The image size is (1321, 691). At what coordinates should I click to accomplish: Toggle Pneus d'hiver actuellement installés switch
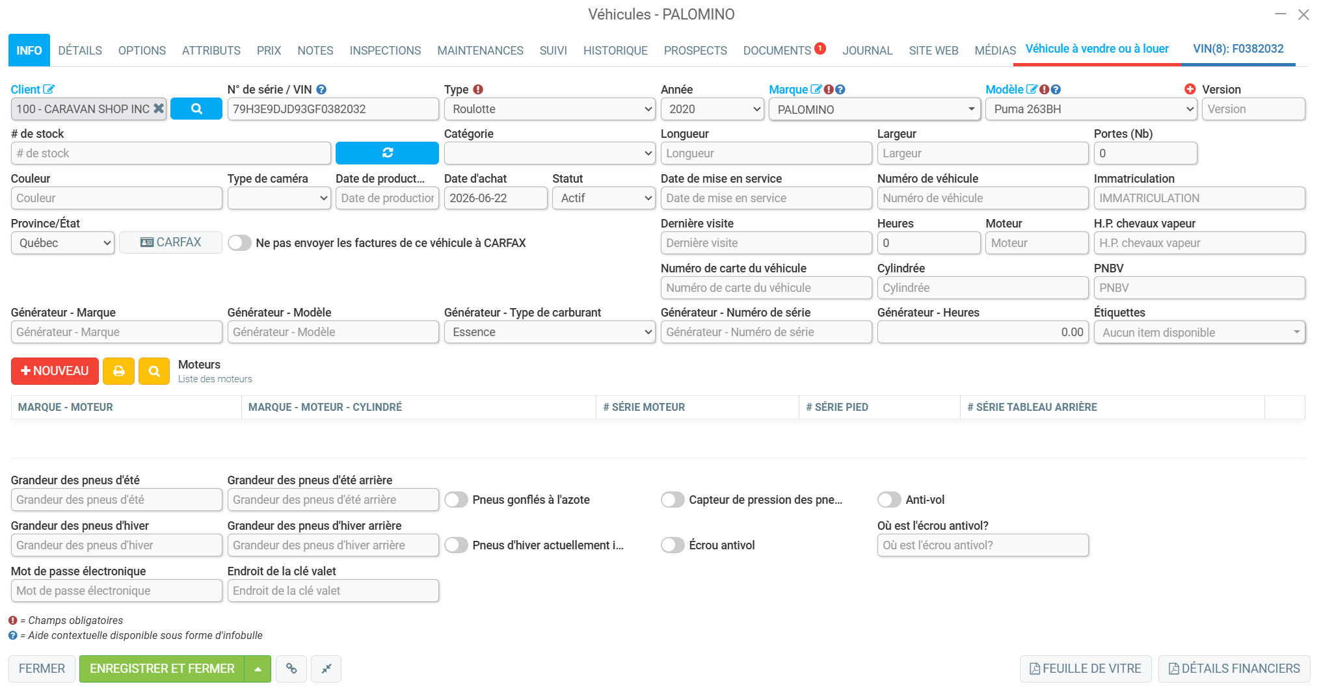(x=456, y=545)
